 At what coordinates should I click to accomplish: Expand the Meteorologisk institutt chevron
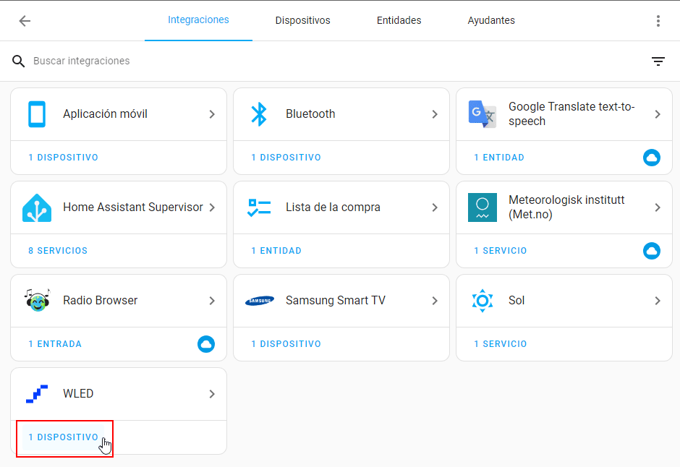(658, 207)
